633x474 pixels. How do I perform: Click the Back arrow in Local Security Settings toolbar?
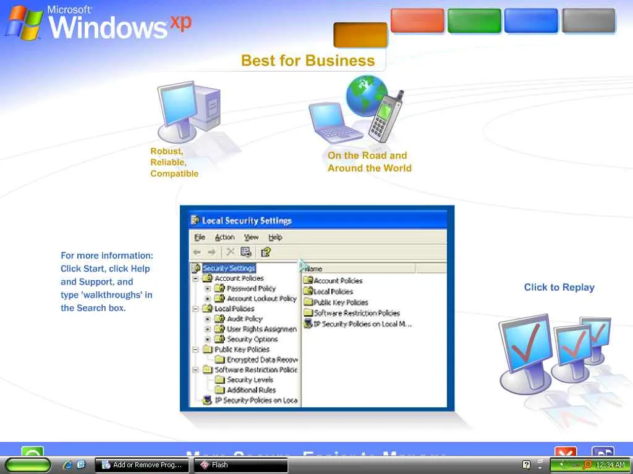[x=197, y=252]
